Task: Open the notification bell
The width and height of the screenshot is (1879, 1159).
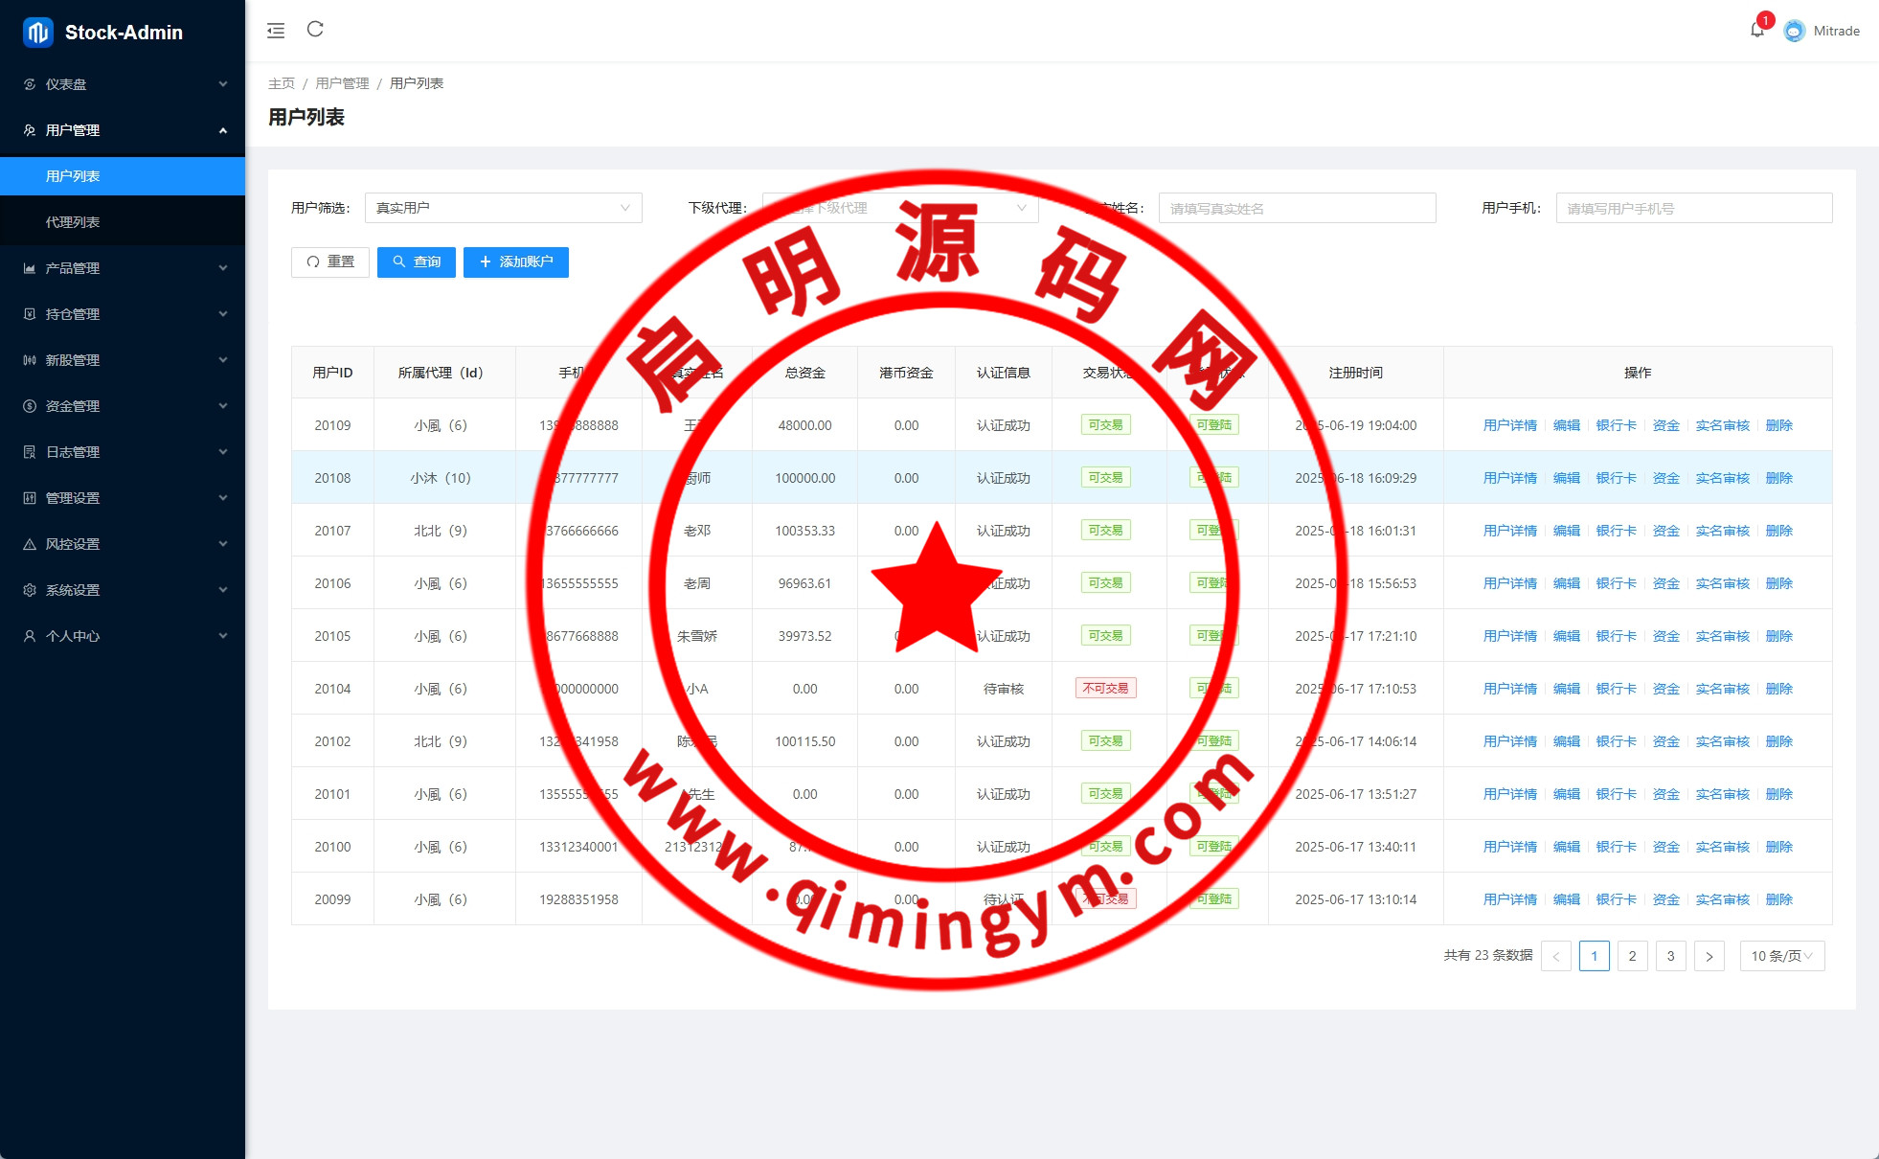Action: pos(1756,31)
